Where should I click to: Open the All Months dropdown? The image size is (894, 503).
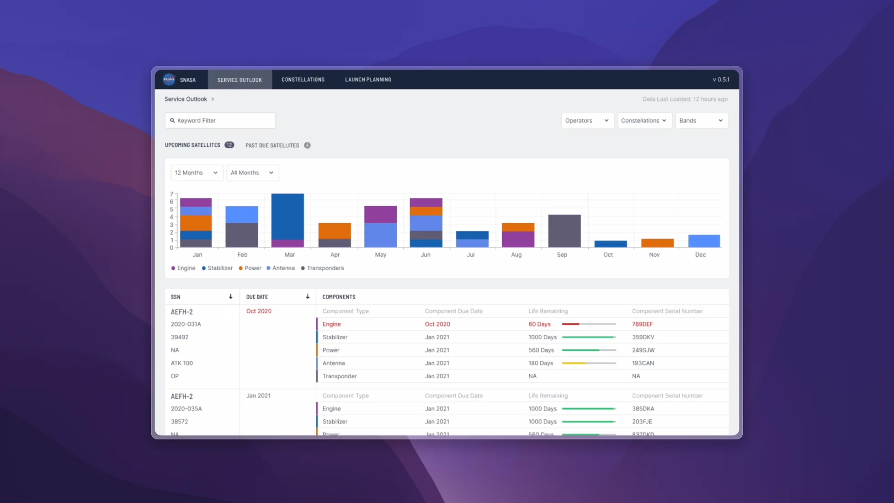pos(252,173)
